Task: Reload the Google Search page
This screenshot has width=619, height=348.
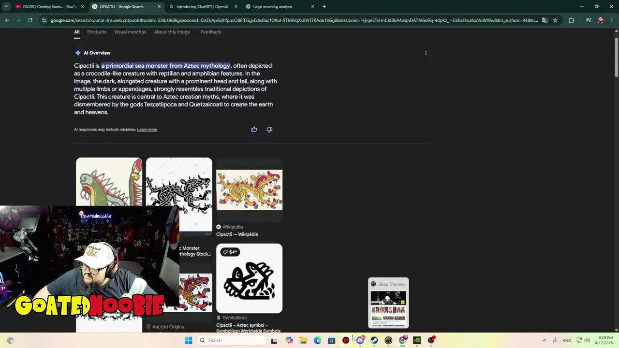Action: click(x=30, y=20)
